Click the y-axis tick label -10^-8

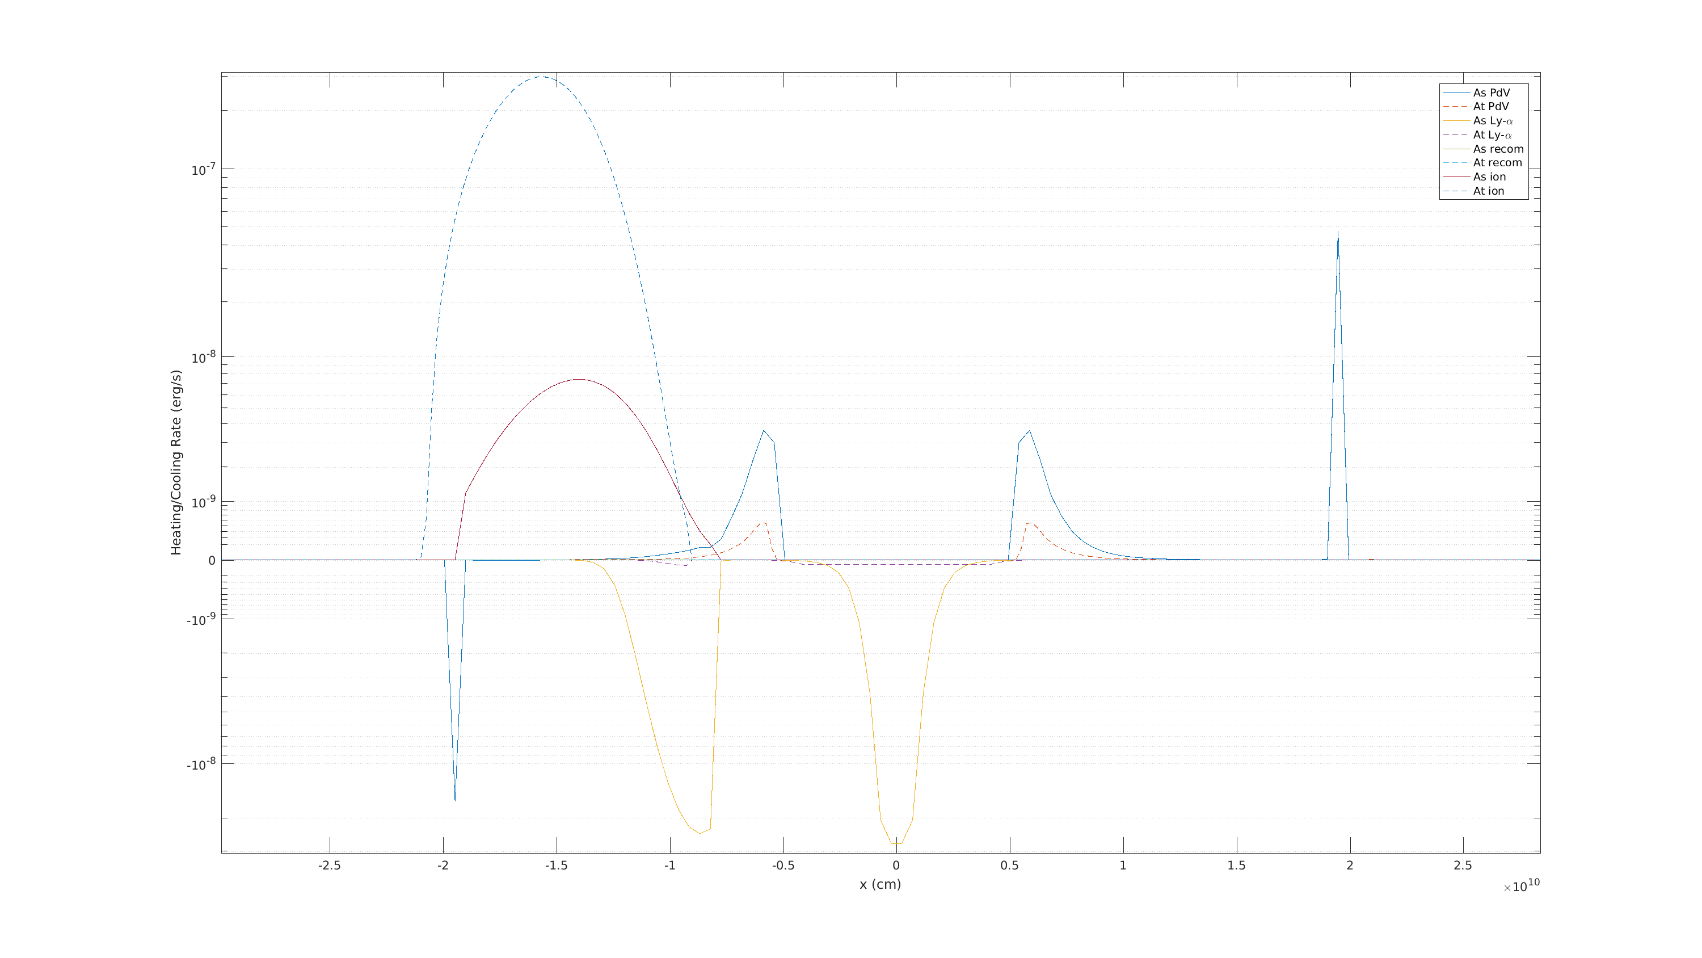coord(201,764)
